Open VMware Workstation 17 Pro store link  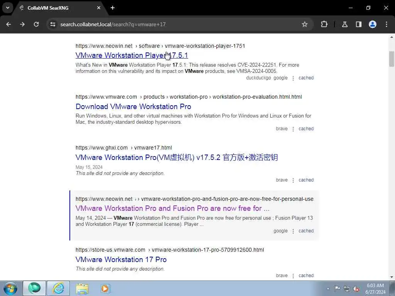pyautogui.click(x=121, y=259)
